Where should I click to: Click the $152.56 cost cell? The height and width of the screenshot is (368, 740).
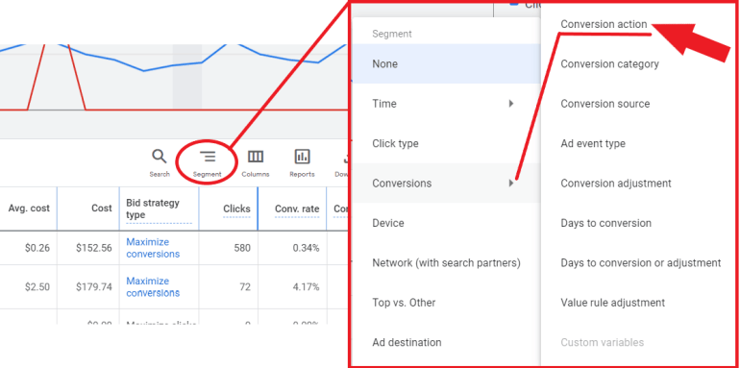pos(94,248)
